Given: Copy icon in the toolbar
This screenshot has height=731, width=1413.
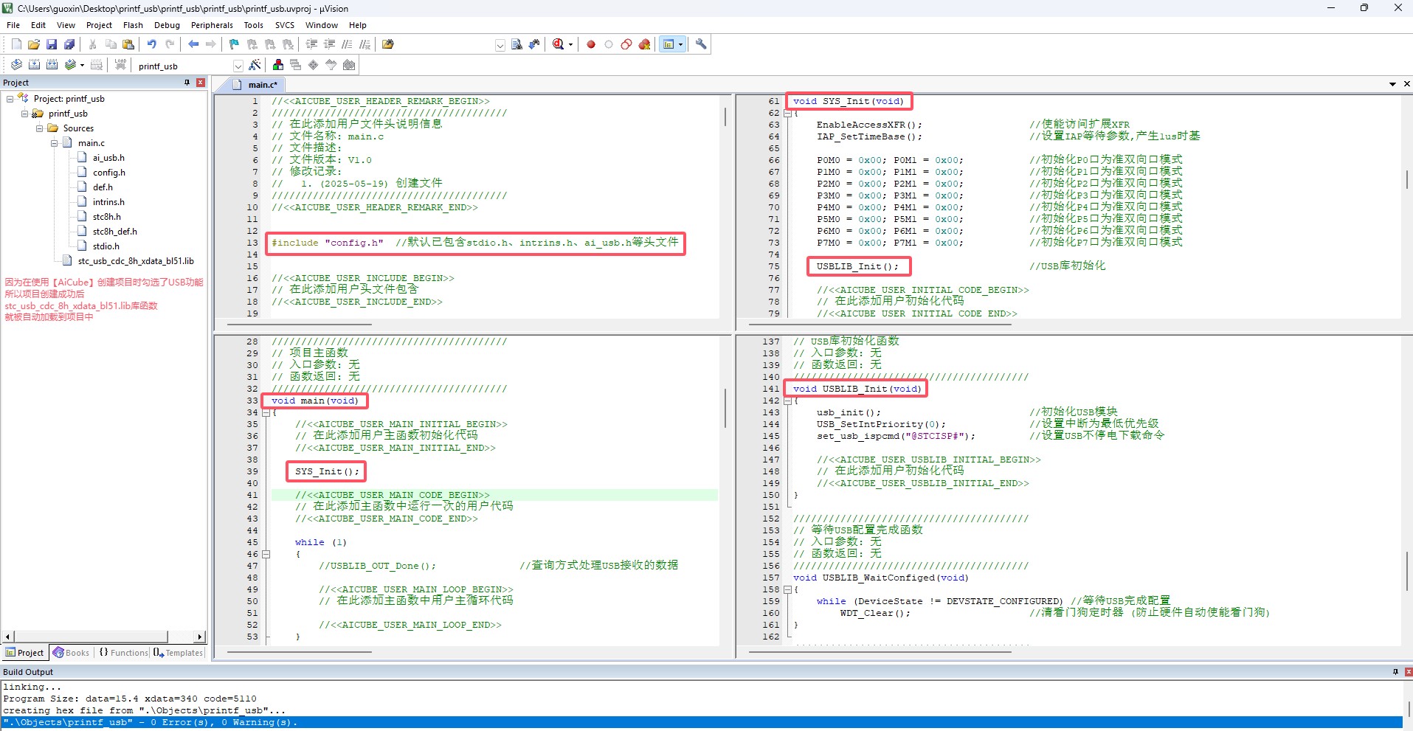Looking at the screenshot, I should pyautogui.click(x=111, y=44).
